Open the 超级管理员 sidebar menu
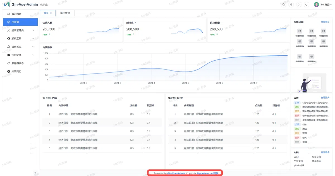Viewport: 335px width, 176px height. (20, 30)
